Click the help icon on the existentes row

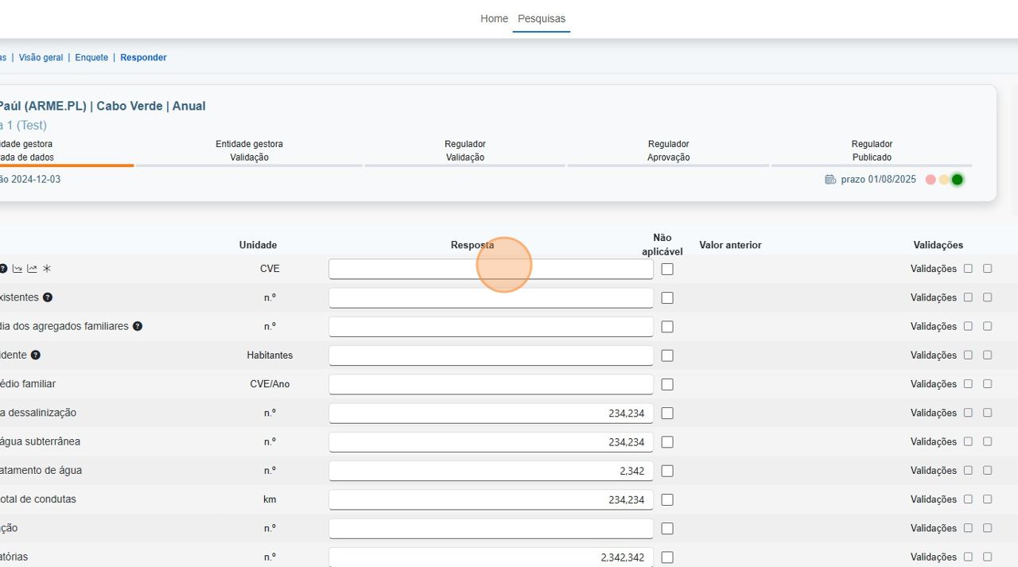coord(48,297)
